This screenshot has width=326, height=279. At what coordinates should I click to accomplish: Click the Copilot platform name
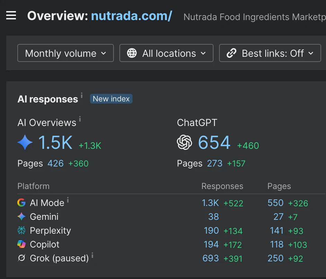pyautogui.click(x=45, y=245)
